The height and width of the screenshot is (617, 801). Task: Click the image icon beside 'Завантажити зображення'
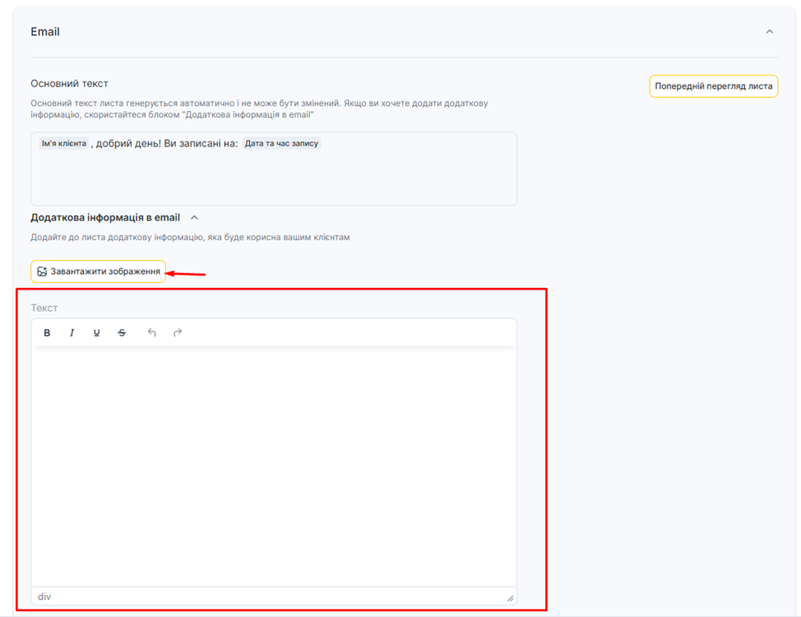[42, 271]
